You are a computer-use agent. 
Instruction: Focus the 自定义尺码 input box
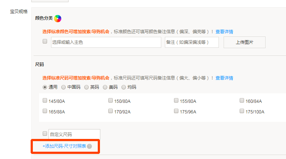[x=74, y=134]
